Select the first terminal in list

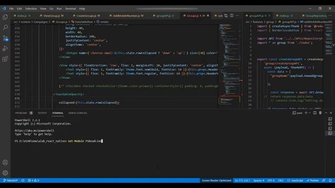[330, 119]
